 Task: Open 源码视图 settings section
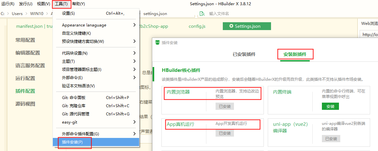click(x=25, y=104)
